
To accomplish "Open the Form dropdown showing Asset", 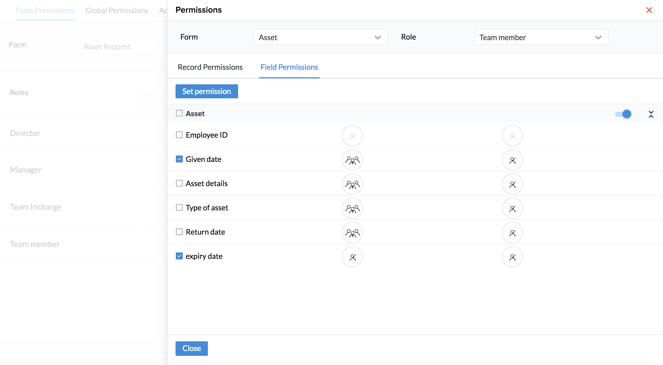I will (320, 37).
